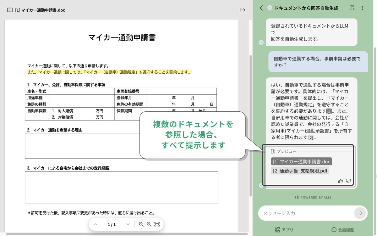Give a thumbs up to the answer

click(x=340, y=181)
